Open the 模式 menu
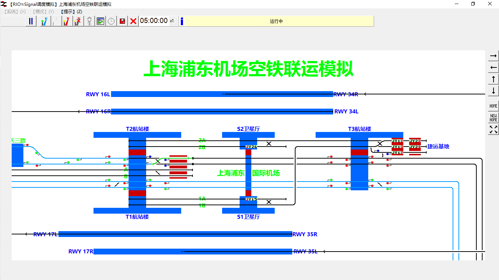This screenshot has width=499, height=280. [x=39, y=11]
